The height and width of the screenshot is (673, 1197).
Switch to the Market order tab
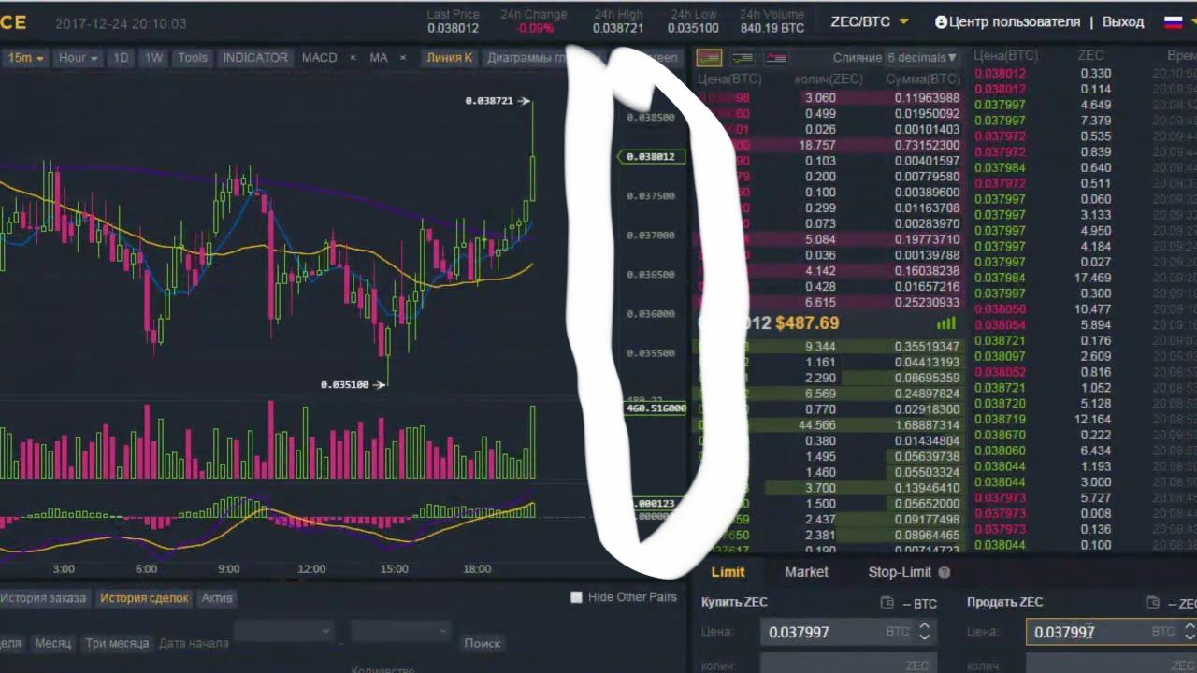tap(806, 572)
